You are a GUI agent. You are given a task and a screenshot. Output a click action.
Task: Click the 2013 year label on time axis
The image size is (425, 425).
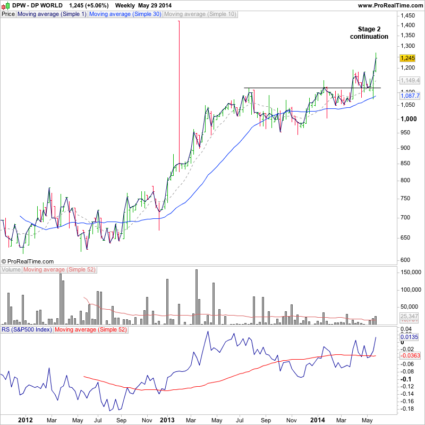(167, 420)
